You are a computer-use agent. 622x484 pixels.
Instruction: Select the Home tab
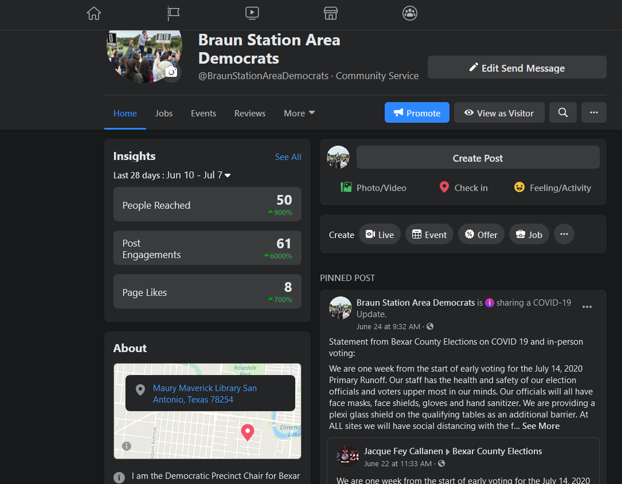point(125,114)
